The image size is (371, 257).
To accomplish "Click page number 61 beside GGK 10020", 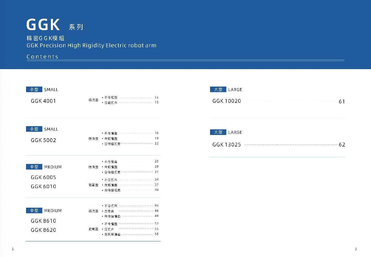I will pos(342,102).
